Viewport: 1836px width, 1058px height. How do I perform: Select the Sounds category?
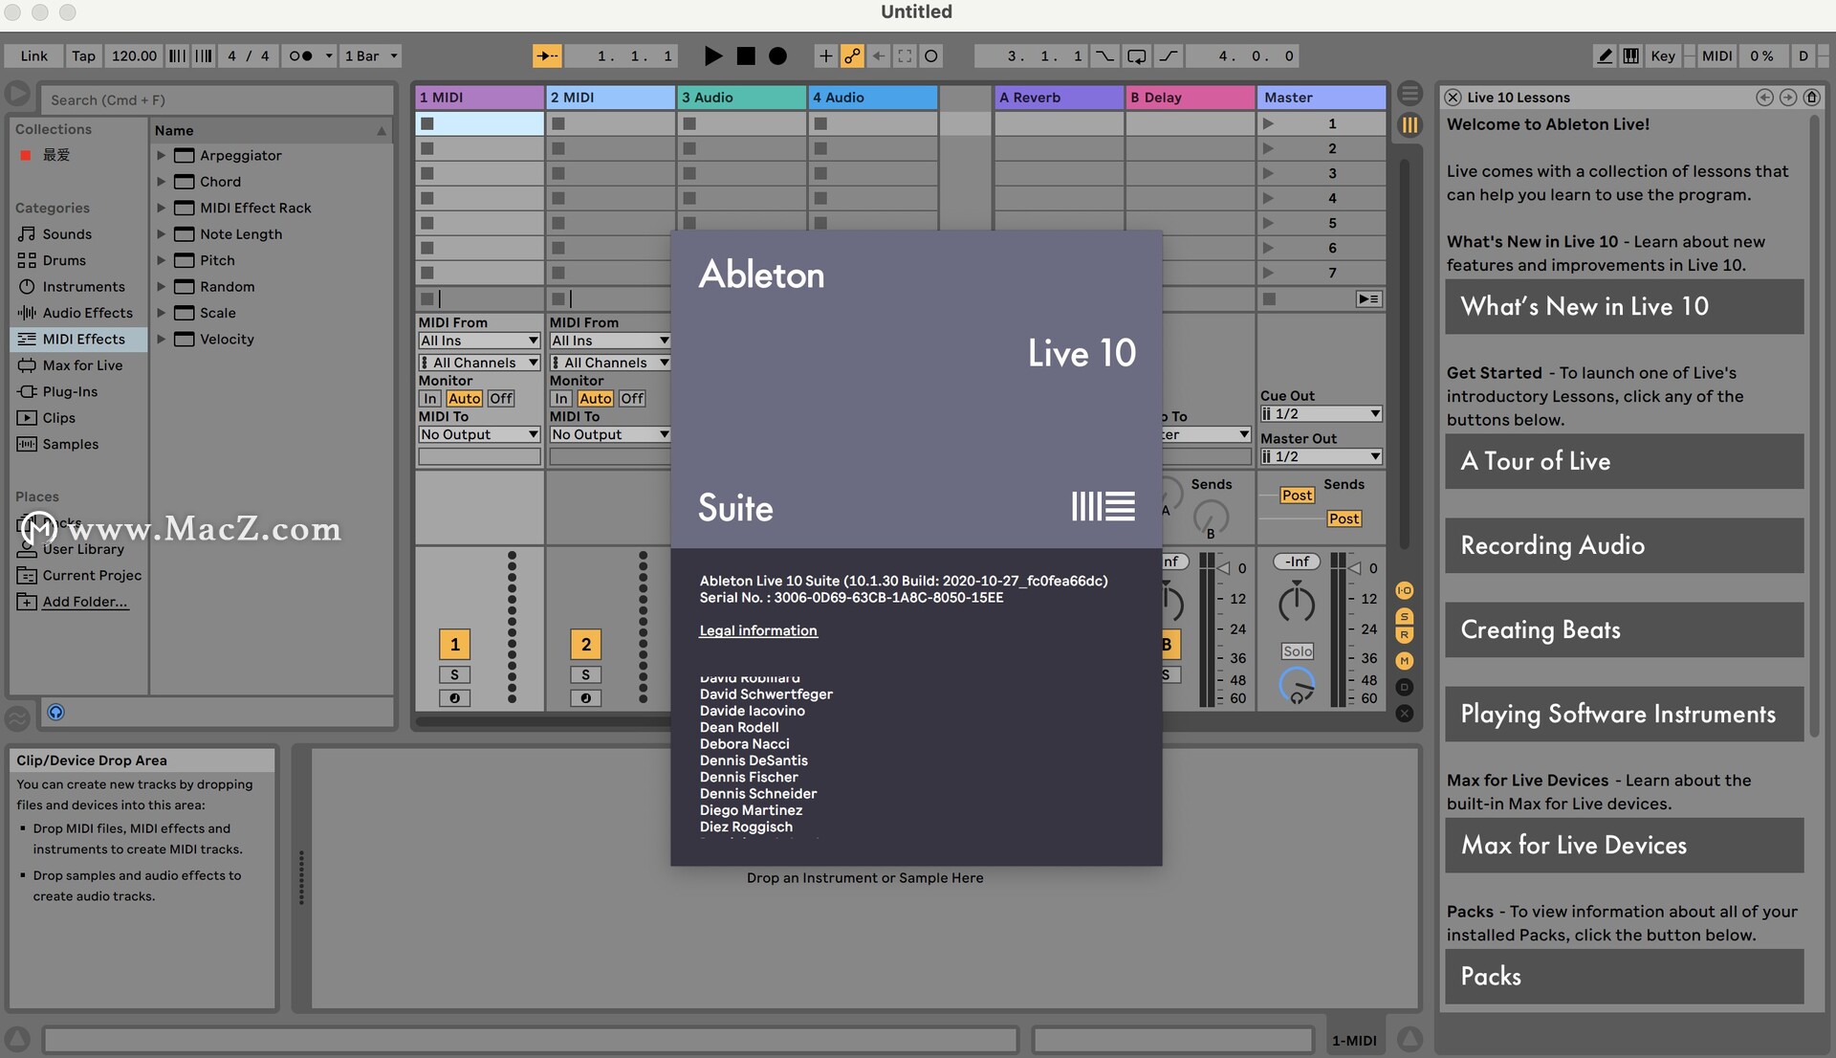[67, 234]
